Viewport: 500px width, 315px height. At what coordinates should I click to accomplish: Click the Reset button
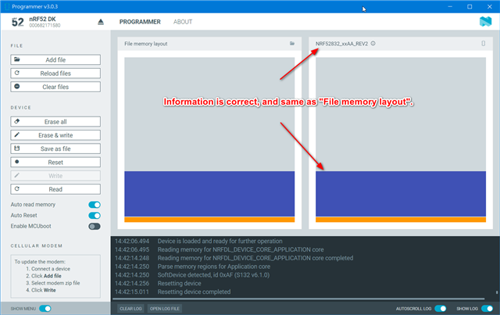(x=55, y=162)
